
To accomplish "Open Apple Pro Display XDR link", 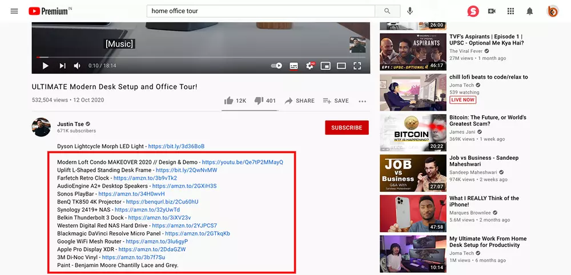I will [x=152, y=249].
